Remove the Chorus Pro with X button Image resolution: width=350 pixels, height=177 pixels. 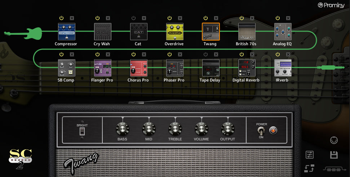tap(144, 54)
